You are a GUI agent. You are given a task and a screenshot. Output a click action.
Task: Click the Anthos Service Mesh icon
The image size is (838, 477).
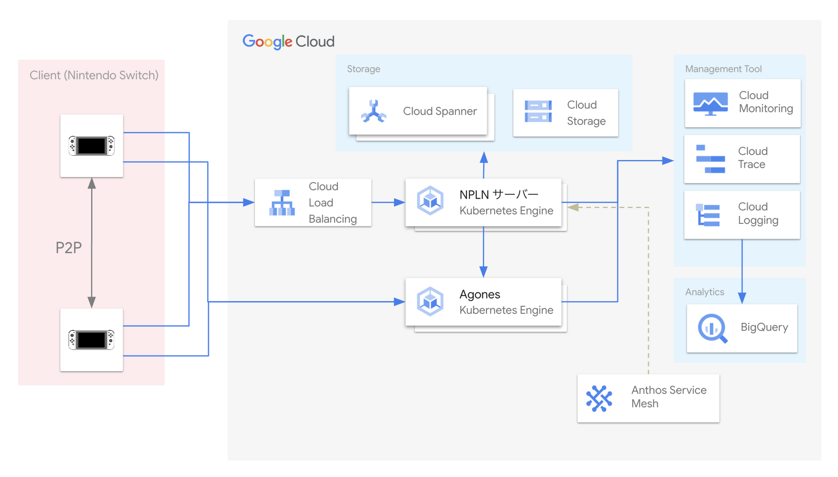[599, 399]
